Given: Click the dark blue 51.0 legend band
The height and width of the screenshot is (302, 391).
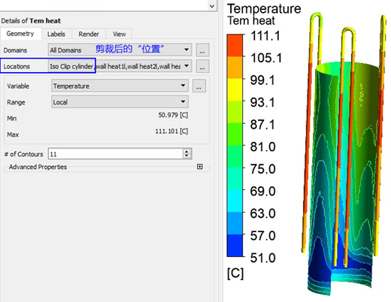Looking at the screenshot, I should (235, 246).
